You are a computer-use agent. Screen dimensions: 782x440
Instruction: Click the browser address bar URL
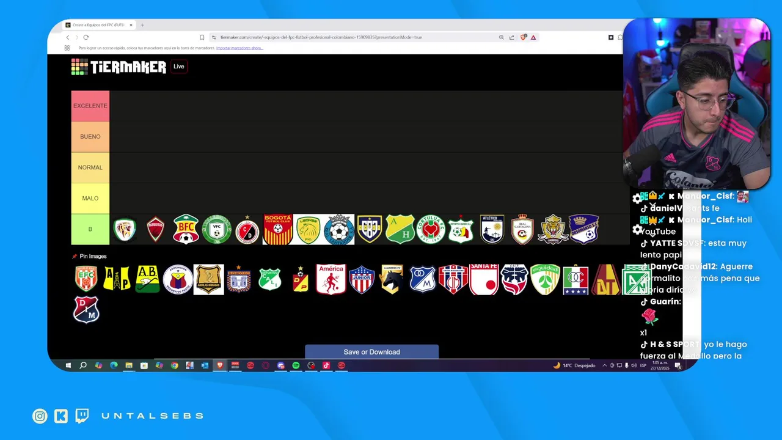pos(321,37)
